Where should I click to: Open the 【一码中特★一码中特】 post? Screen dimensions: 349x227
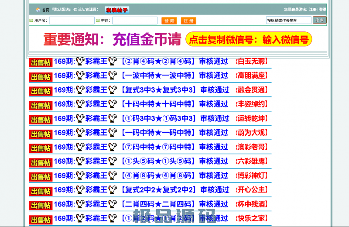(158, 133)
